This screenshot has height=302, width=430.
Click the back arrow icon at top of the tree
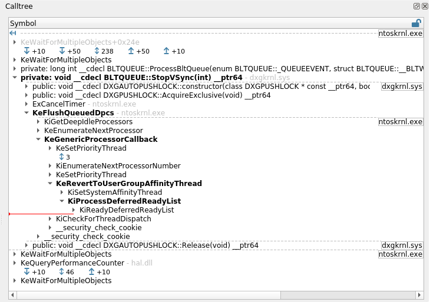click(x=13, y=34)
